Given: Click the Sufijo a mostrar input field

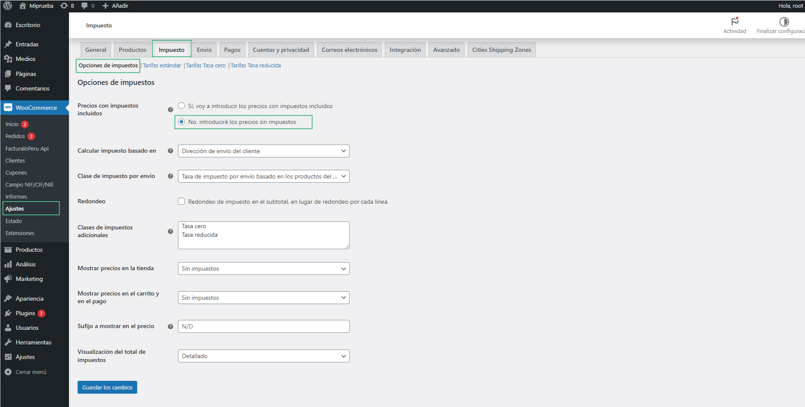Looking at the screenshot, I should point(263,326).
